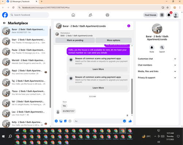Viewport: 183px width, 145px height.
Task: Go back using the Marketplace back arrow
Action: [x=4, y=23]
